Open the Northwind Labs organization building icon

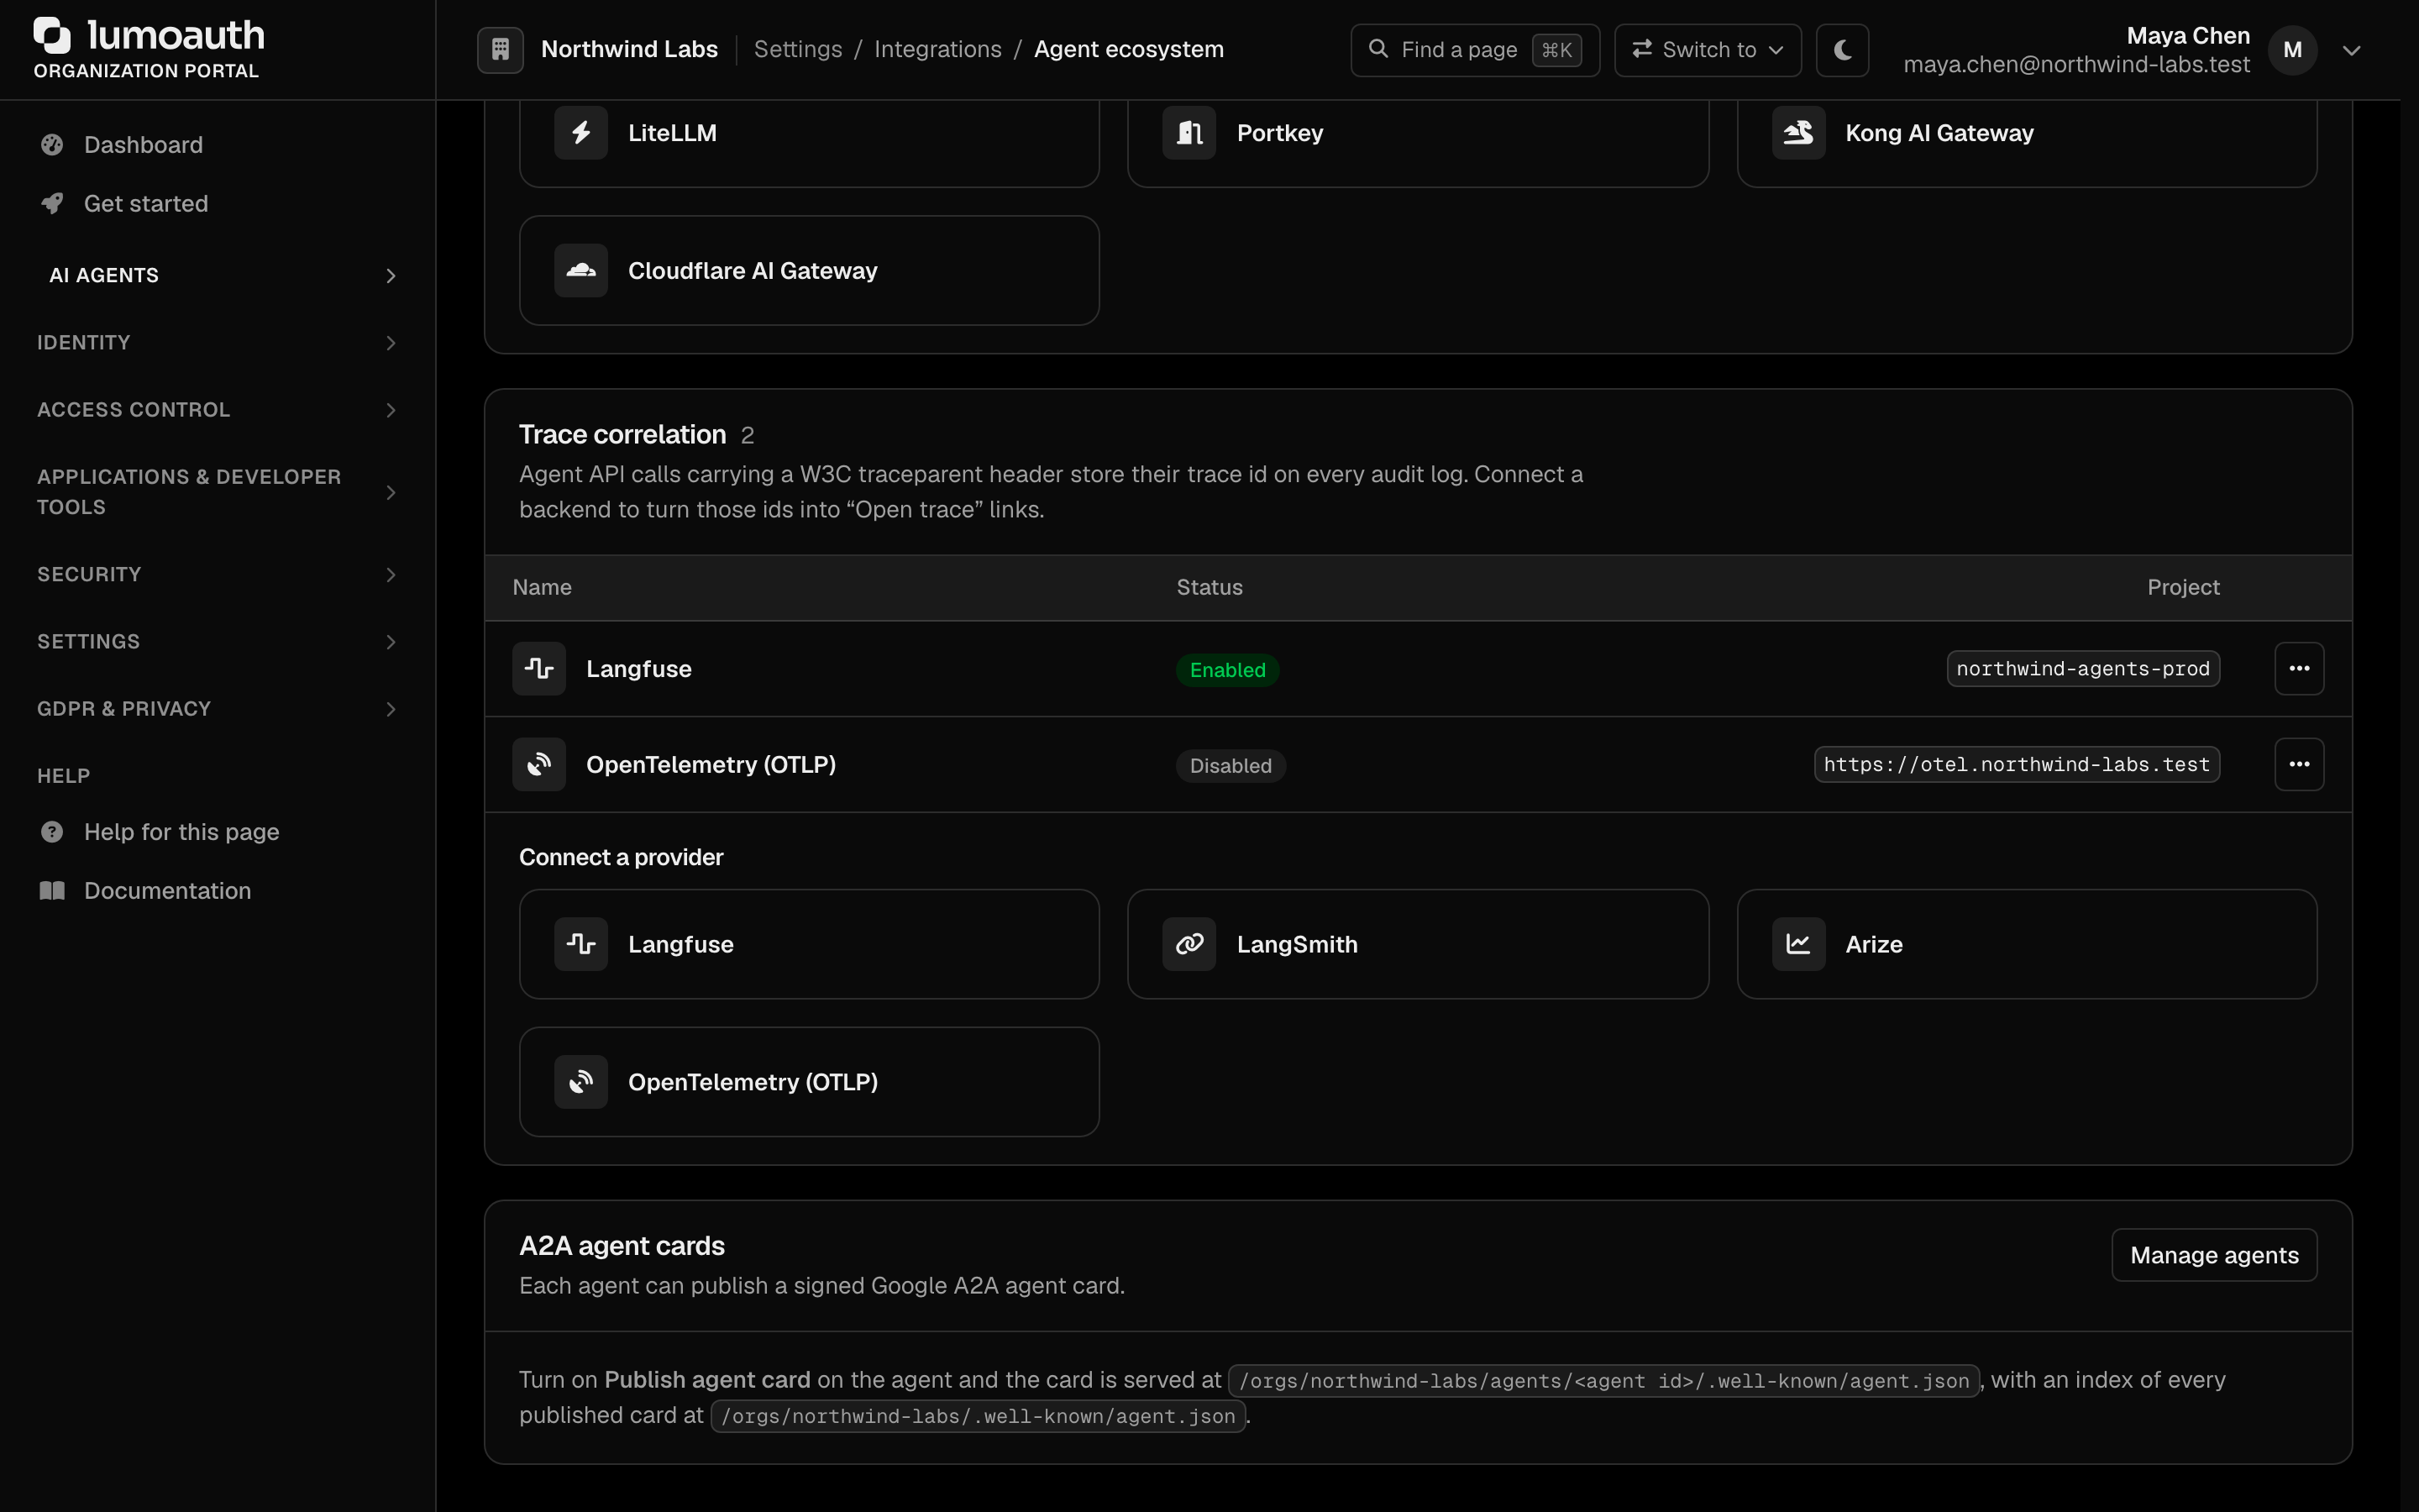(x=500, y=49)
